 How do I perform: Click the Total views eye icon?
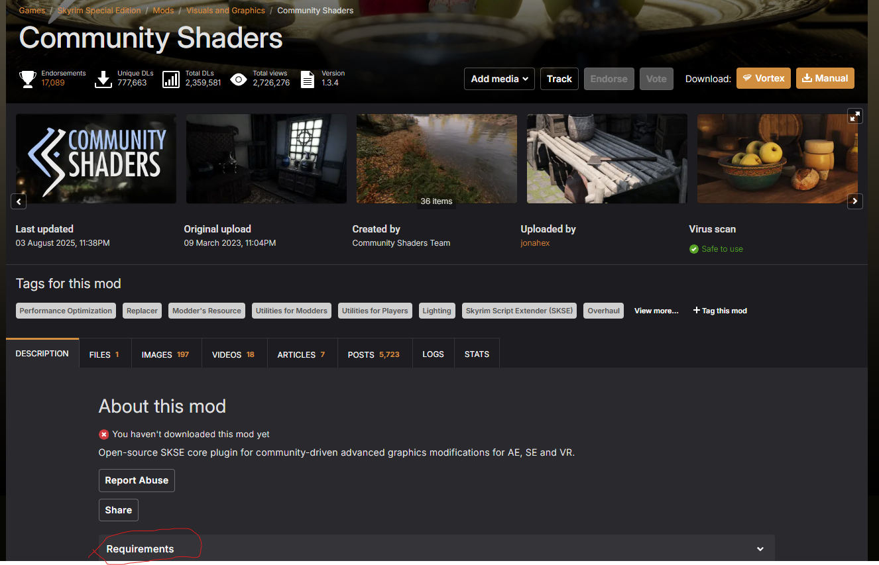pos(239,79)
